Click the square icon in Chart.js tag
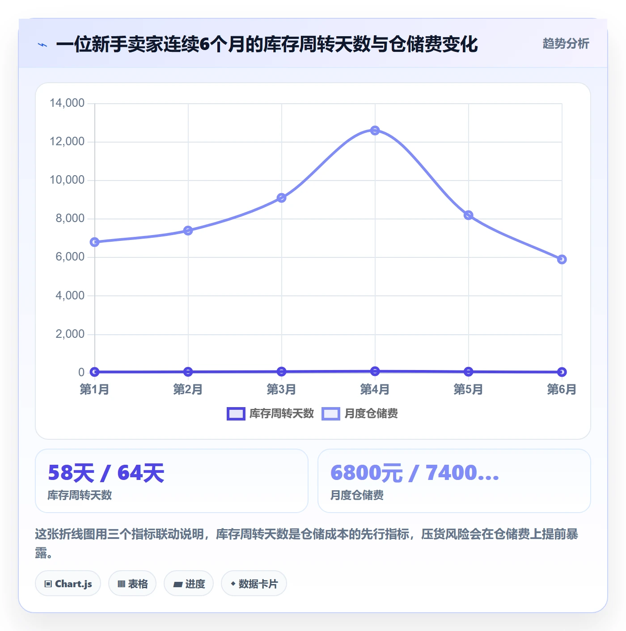Image resolution: width=626 pixels, height=631 pixels. pyautogui.click(x=48, y=584)
